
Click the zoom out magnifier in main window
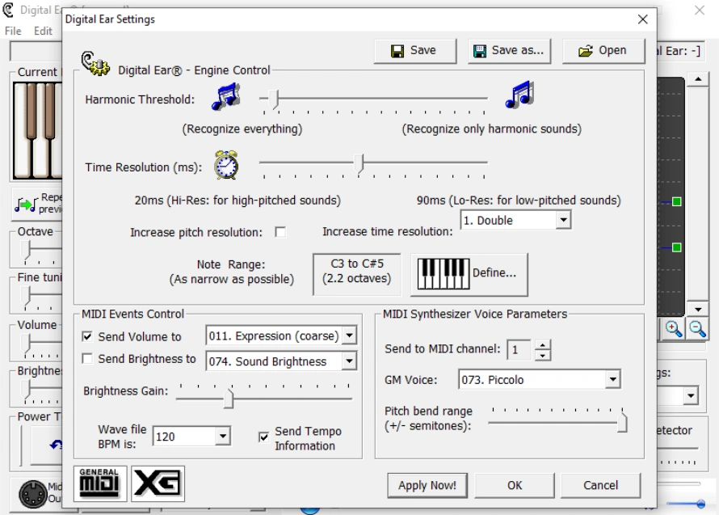point(697,328)
